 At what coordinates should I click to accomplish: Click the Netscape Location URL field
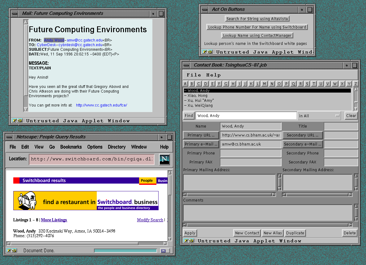(92, 159)
